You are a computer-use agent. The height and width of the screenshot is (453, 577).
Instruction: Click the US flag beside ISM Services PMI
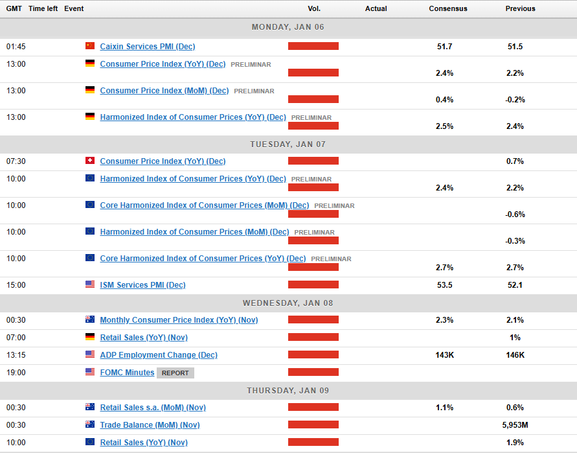(x=90, y=285)
